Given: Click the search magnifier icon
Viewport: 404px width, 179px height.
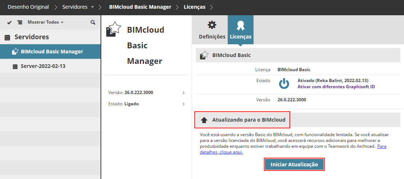Looking at the screenshot, I should (93, 23).
